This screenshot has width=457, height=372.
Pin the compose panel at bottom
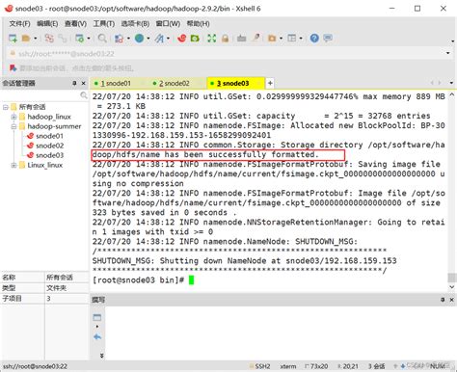443,300
